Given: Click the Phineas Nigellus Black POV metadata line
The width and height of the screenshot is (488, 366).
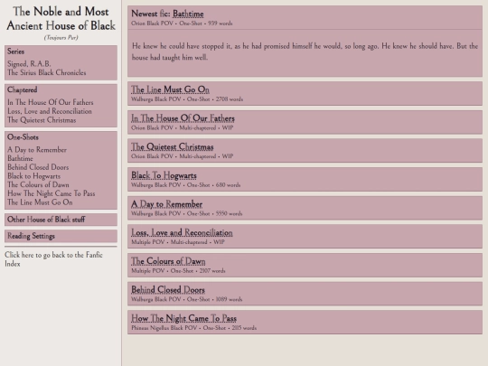Looking at the screenshot, I should [x=193, y=328].
